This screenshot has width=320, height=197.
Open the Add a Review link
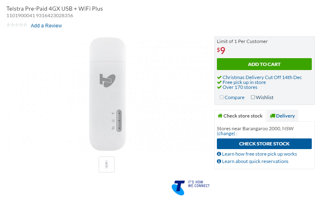[46, 26]
